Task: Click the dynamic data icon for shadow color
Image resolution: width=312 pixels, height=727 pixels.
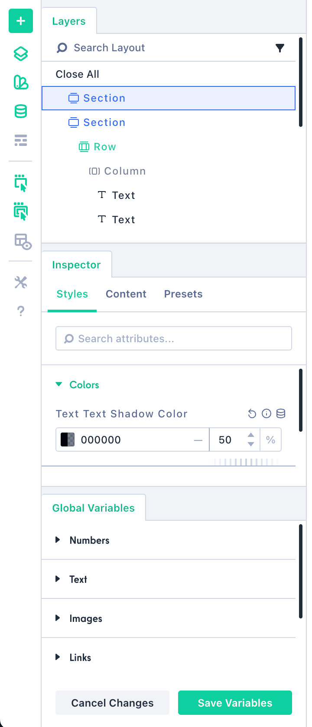Action: point(281,413)
